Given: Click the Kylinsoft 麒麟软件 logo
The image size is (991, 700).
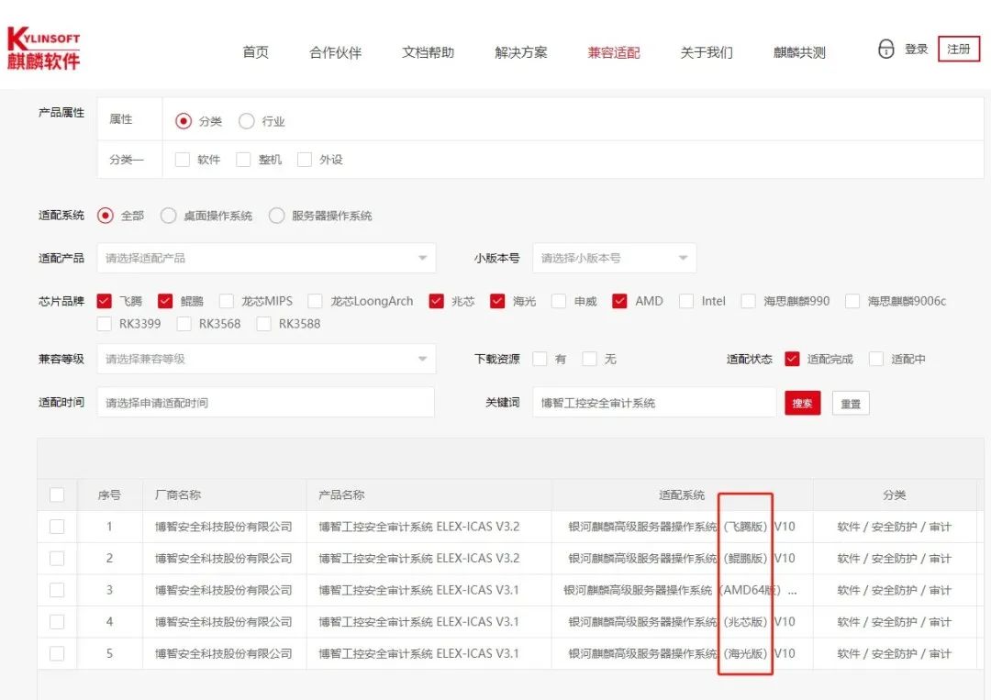Looking at the screenshot, I should (x=44, y=48).
